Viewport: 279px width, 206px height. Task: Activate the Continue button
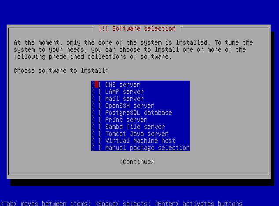[x=137, y=162]
